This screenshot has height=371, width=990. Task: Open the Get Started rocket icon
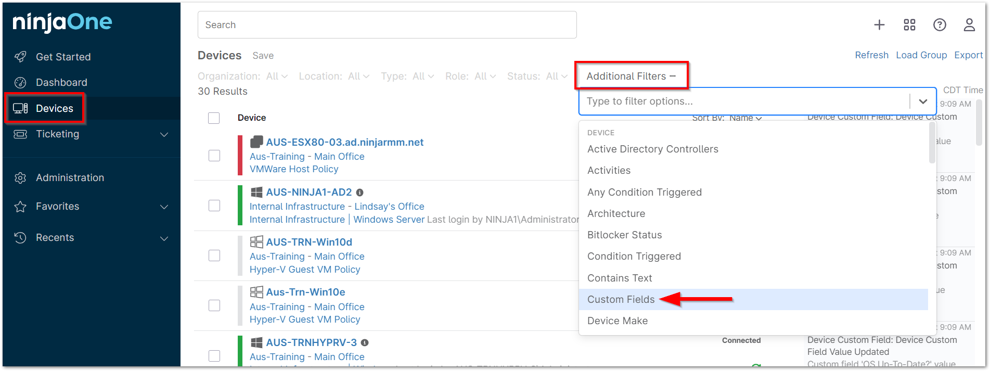[x=20, y=56]
